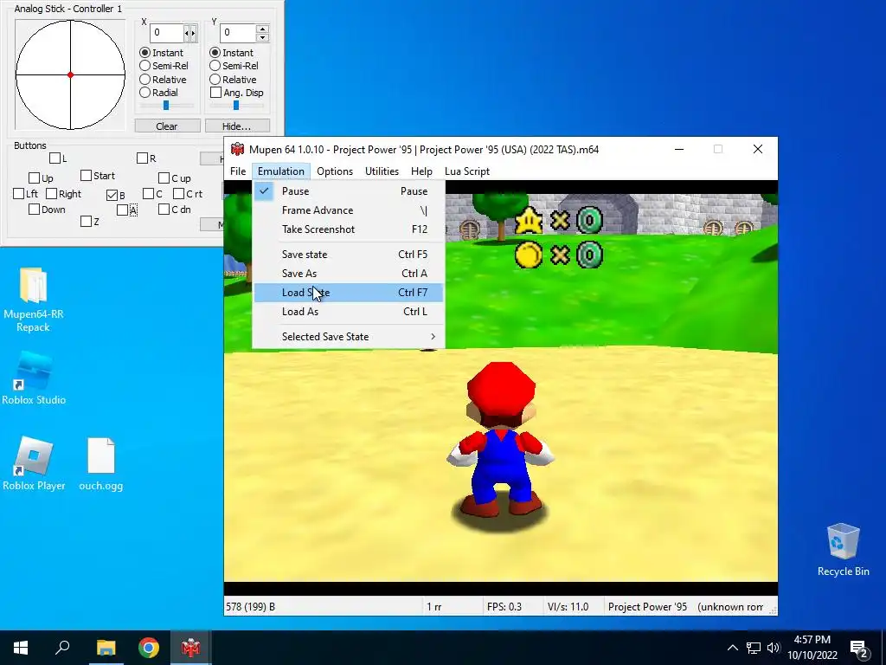Open the notification center icon

859,649
